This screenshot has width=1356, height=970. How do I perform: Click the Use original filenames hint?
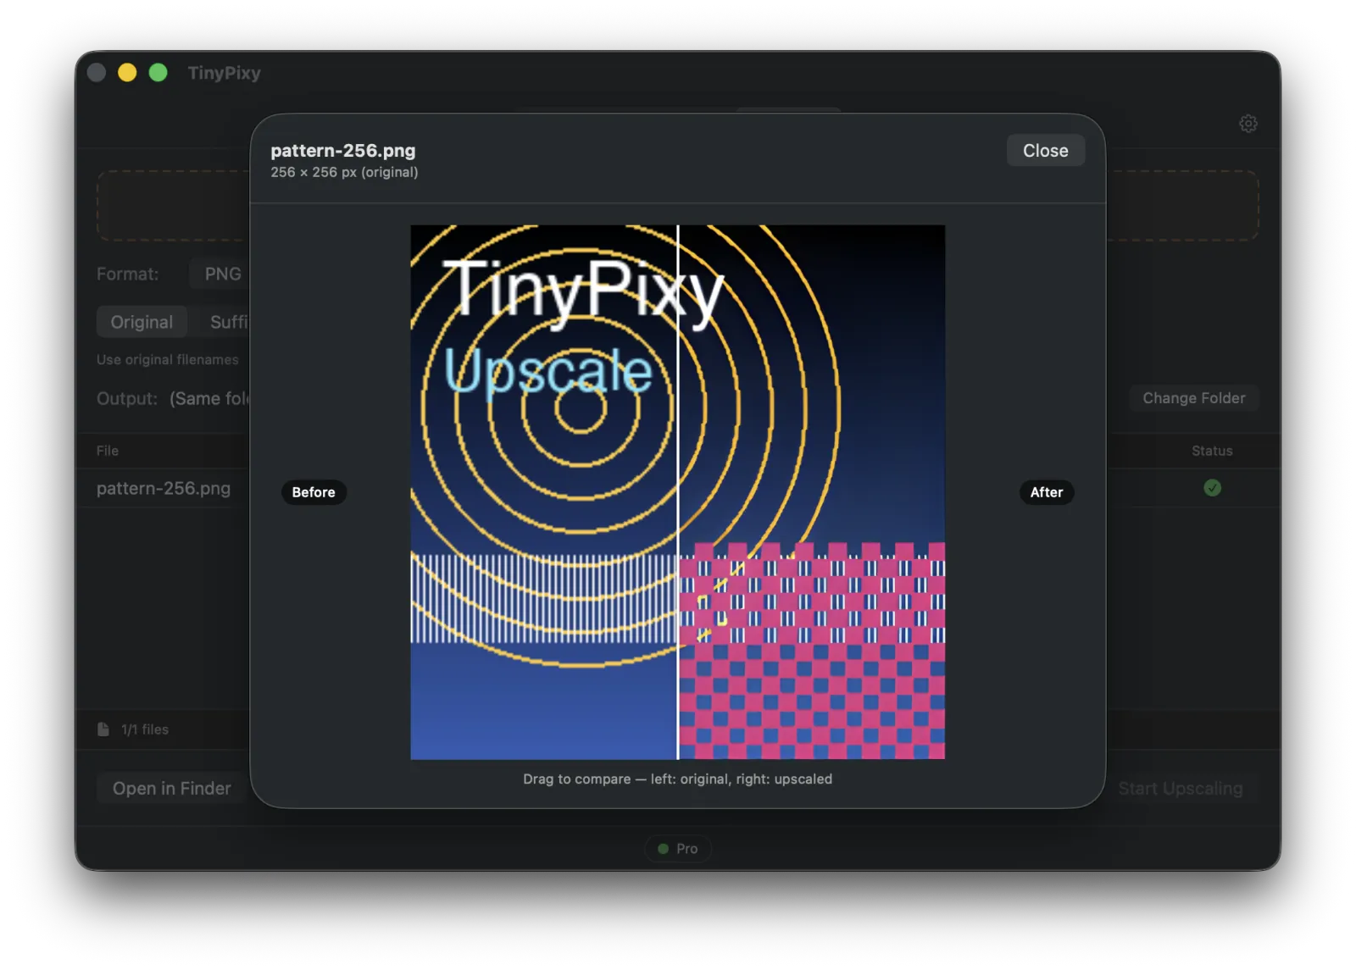tap(168, 359)
